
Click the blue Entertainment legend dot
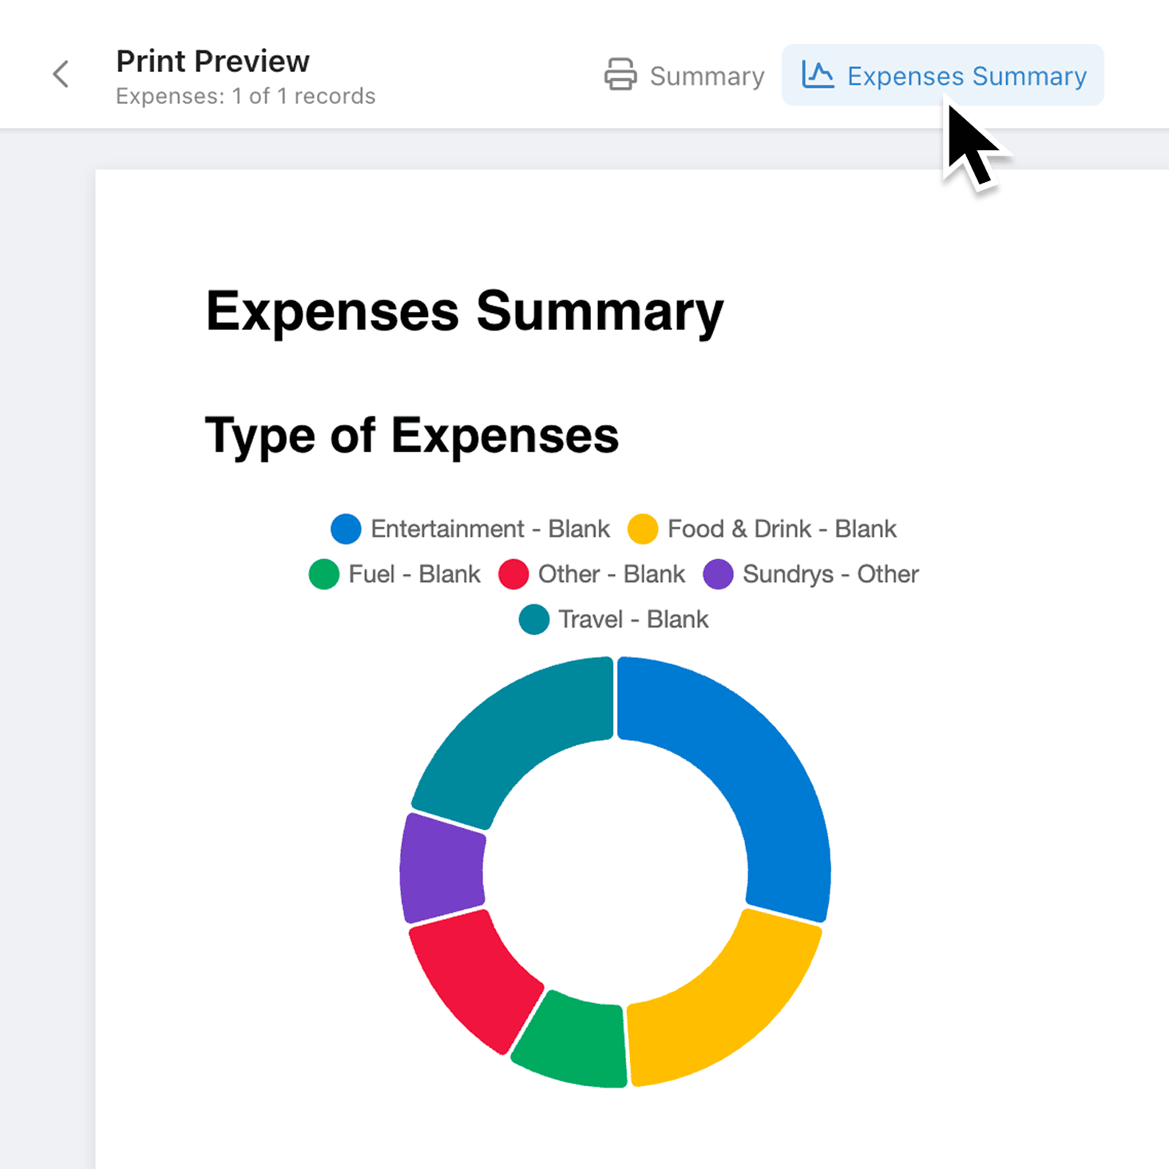(x=345, y=529)
